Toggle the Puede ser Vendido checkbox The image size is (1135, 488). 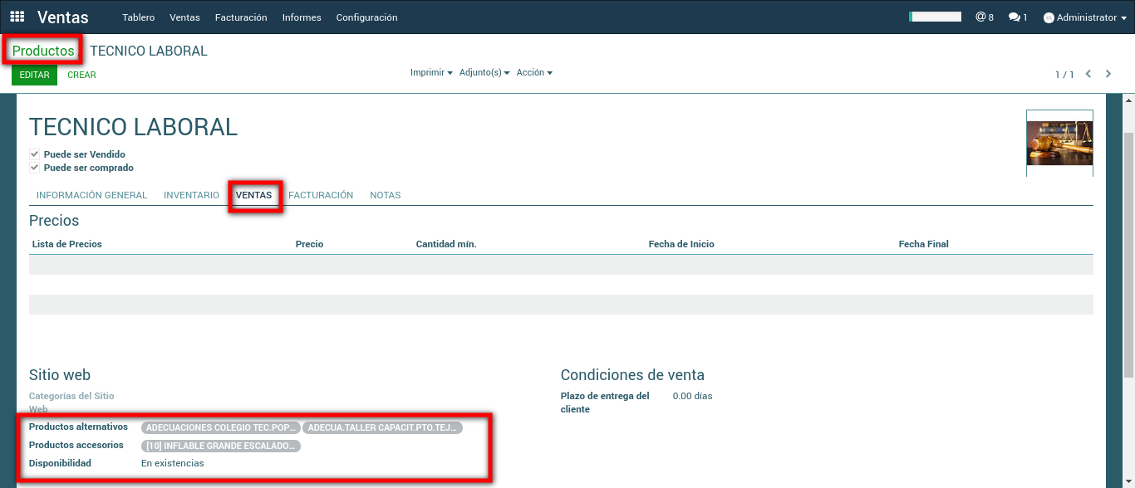(35, 154)
